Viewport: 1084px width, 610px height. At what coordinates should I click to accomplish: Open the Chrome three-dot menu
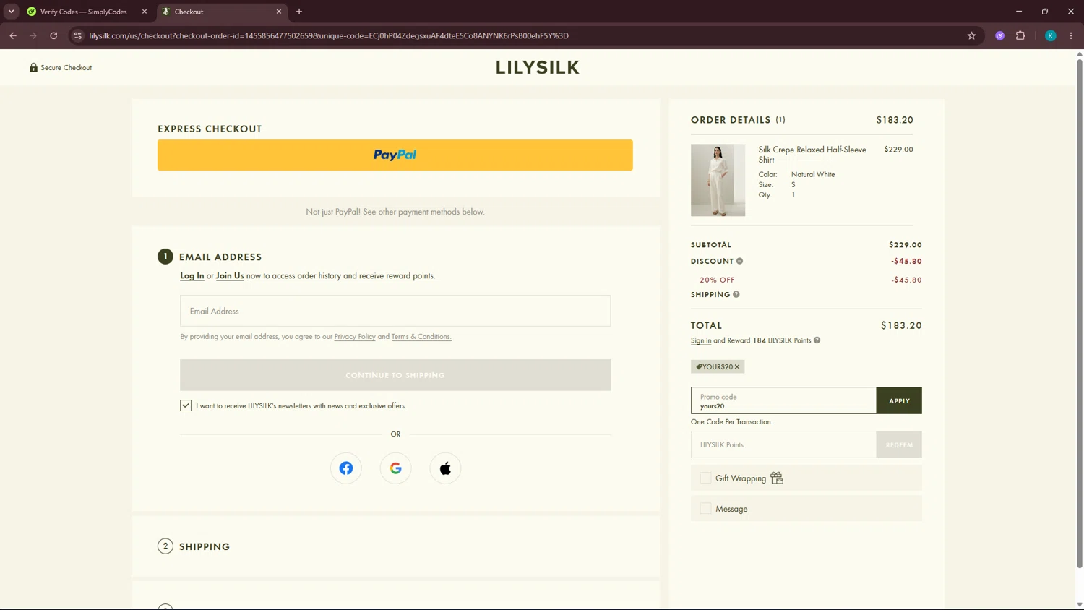pos(1071,35)
